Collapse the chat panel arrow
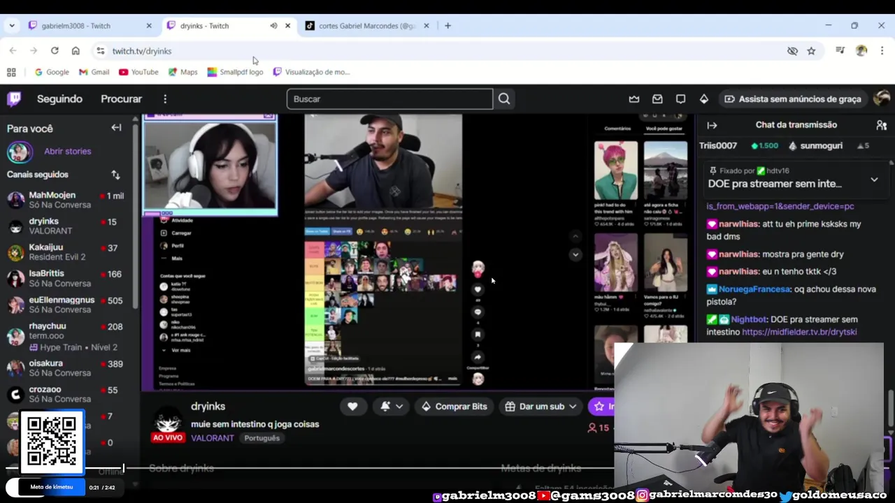Screen dimensions: 895x503 [712, 125]
